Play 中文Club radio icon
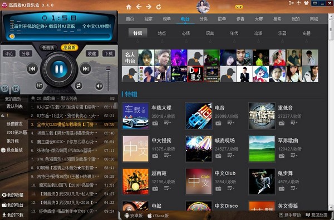Screen dimensions: 334x220 (218, 188)
